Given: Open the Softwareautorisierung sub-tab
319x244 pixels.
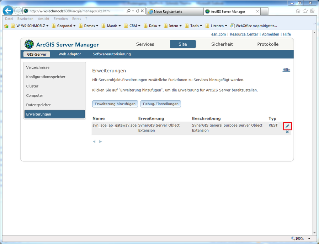Looking at the screenshot, I should pos(112,54).
